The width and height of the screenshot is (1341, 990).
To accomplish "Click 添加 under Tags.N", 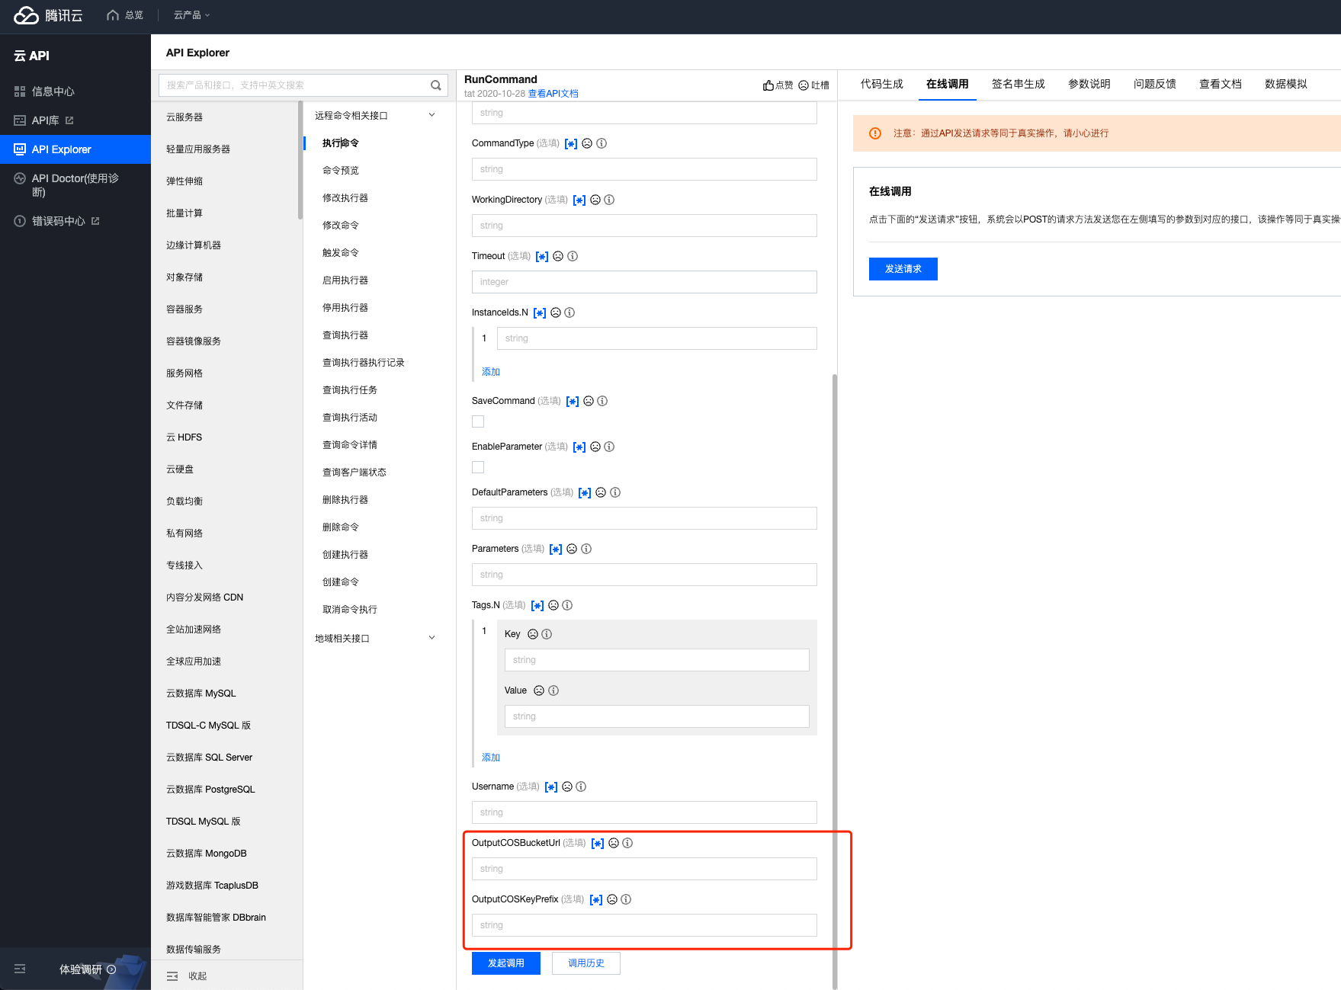I will 491,758.
